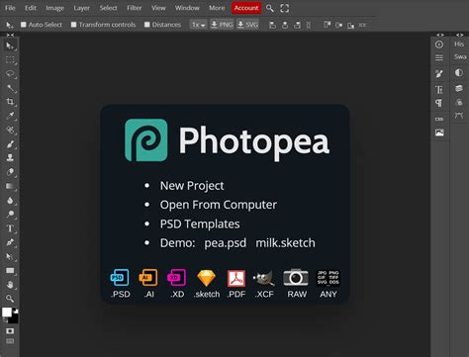Select the Move tool in left toolbar
The width and height of the screenshot is (469, 357).
point(10,45)
